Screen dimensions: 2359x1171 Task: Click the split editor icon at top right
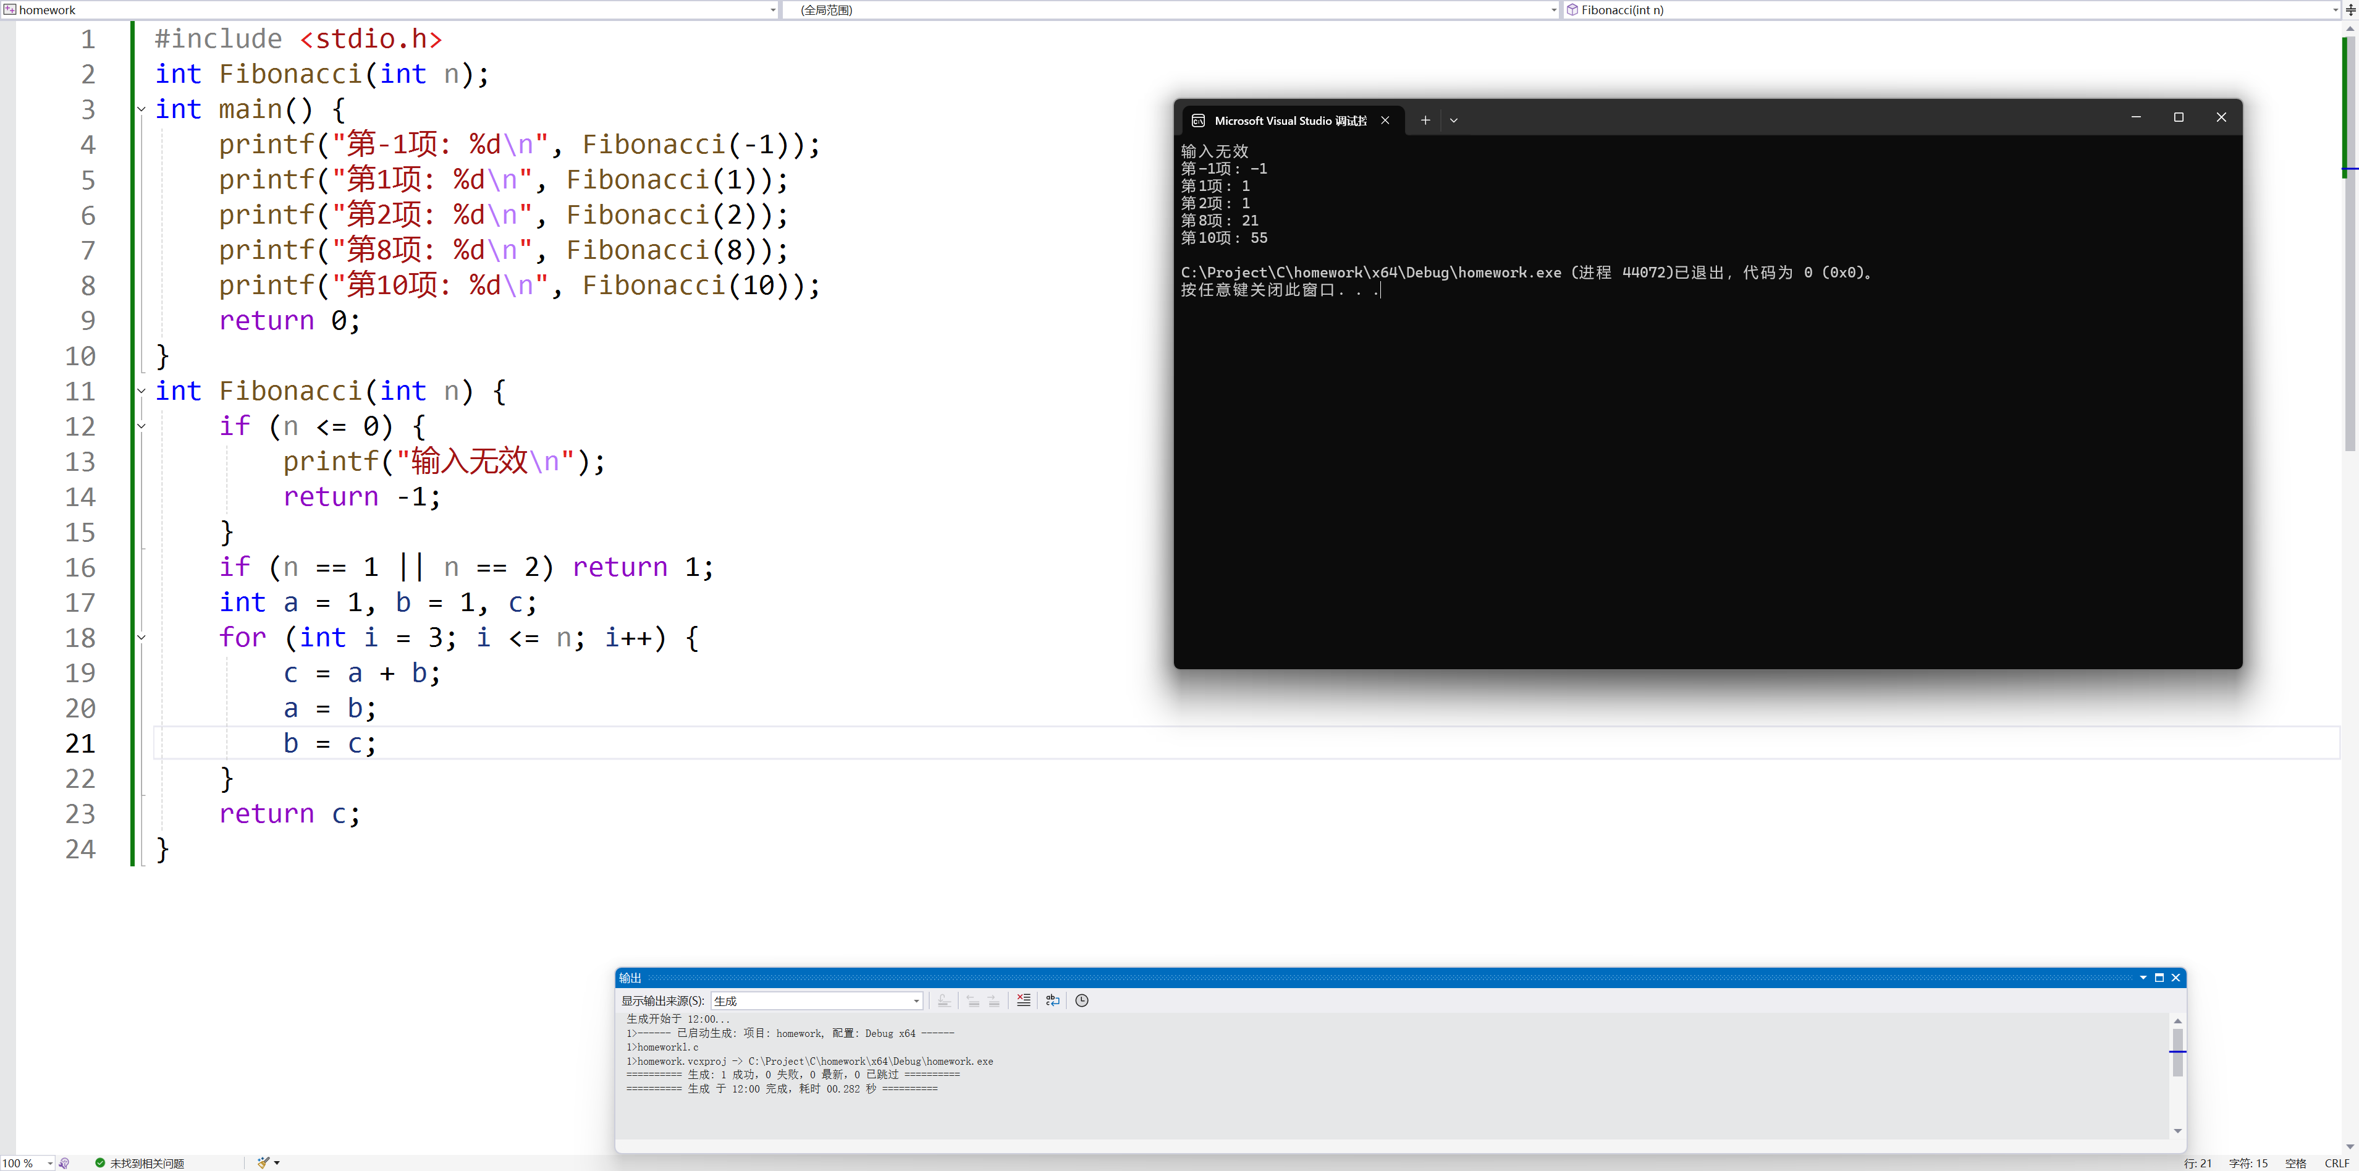2350,10
